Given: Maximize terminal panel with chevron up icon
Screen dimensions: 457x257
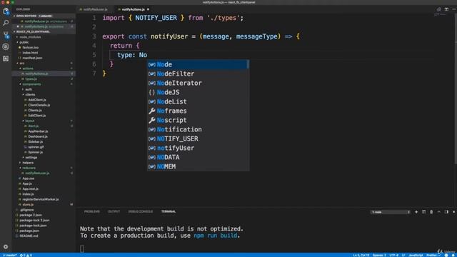Looking at the screenshot, I should point(439,212).
